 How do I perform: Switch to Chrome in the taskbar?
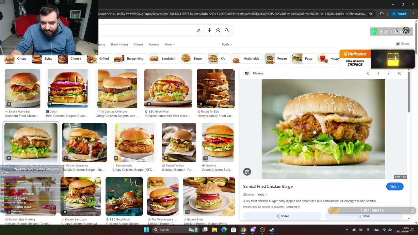click(x=243, y=230)
